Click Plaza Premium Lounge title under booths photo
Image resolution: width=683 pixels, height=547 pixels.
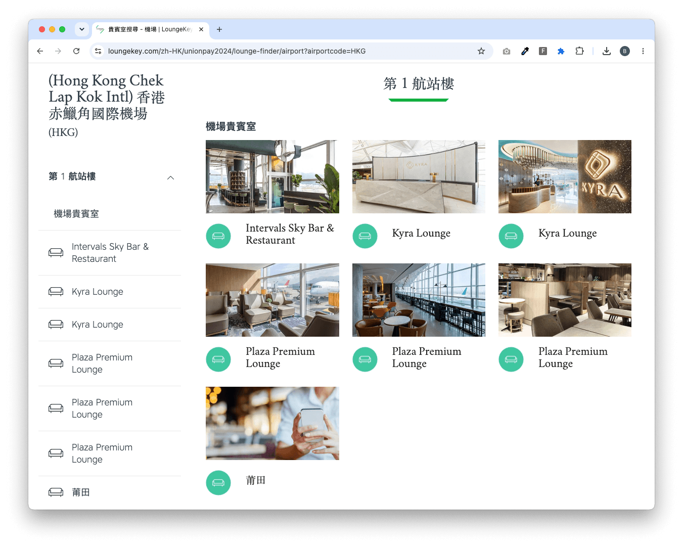point(573,357)
